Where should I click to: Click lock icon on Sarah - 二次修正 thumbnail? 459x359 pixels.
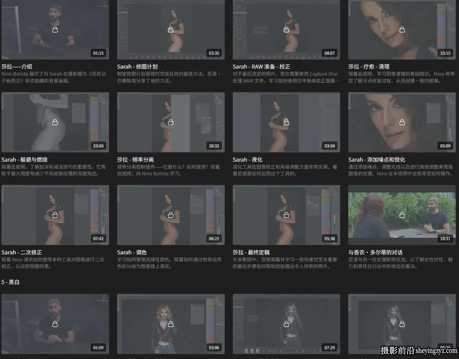coord(55,215)
